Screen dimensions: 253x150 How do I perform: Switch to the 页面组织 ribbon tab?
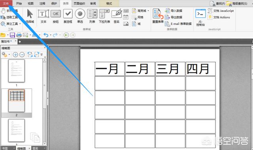79,4
